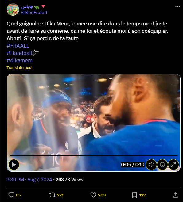Image resolution: width=183 pixels, height=202 pixels.
Task: Open the @BenFreferf profile handle
Action: pyautogui.click(x=34, y=12)
